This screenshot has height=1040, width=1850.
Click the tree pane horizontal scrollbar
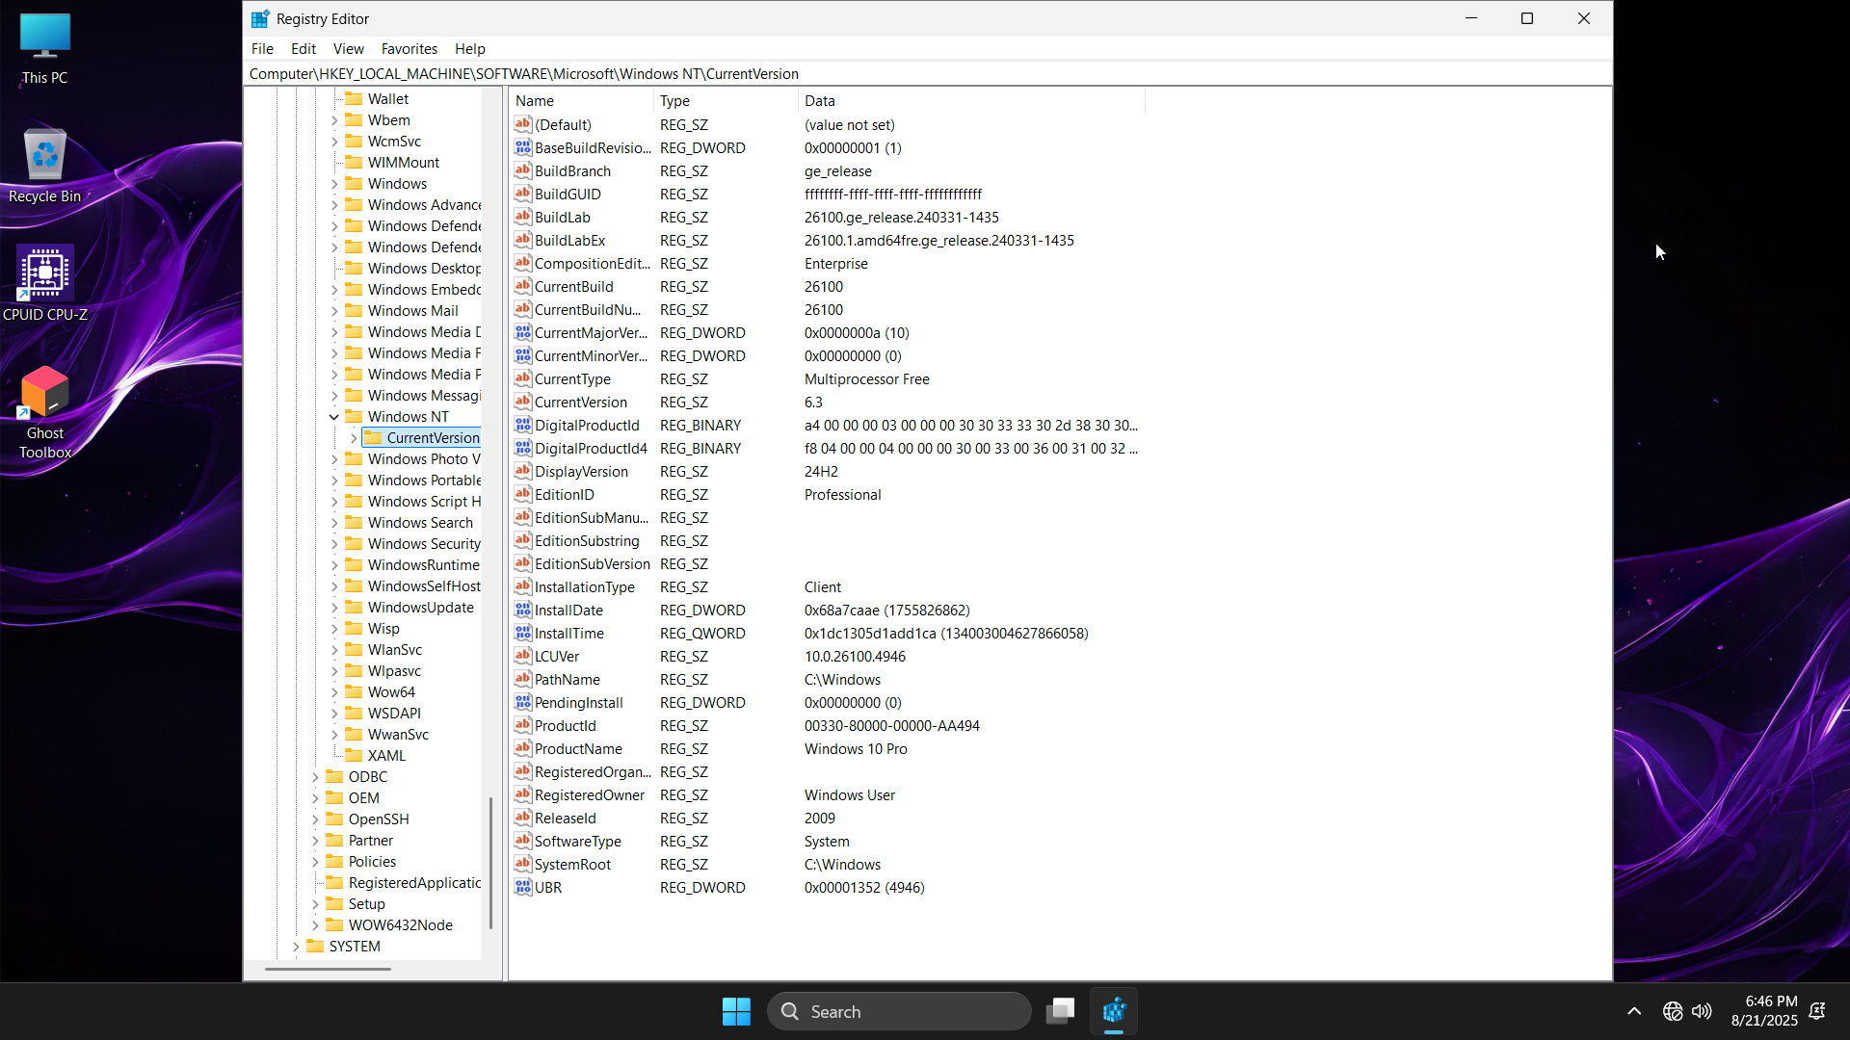coord(328,969)
